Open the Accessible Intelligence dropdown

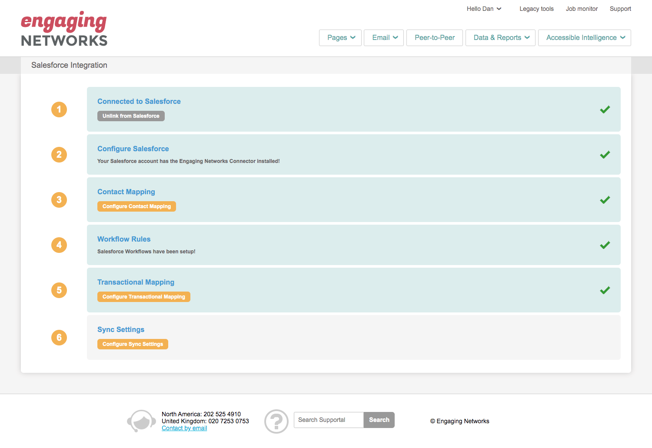584,38
